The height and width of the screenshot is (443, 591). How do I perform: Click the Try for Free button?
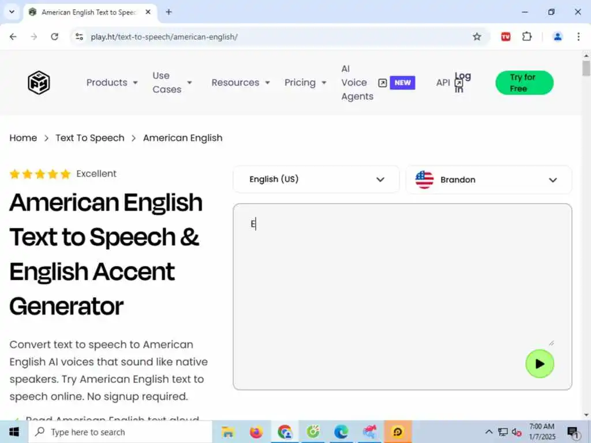tap(524, 82)
